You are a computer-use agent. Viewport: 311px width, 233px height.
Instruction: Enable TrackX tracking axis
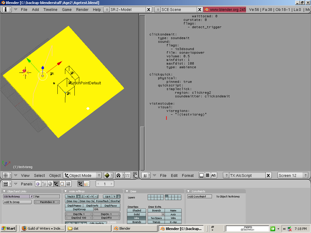(x=71, y=197)
